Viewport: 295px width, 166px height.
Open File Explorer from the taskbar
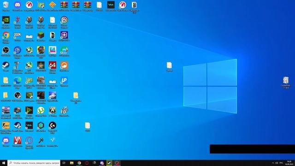(72, 163)
